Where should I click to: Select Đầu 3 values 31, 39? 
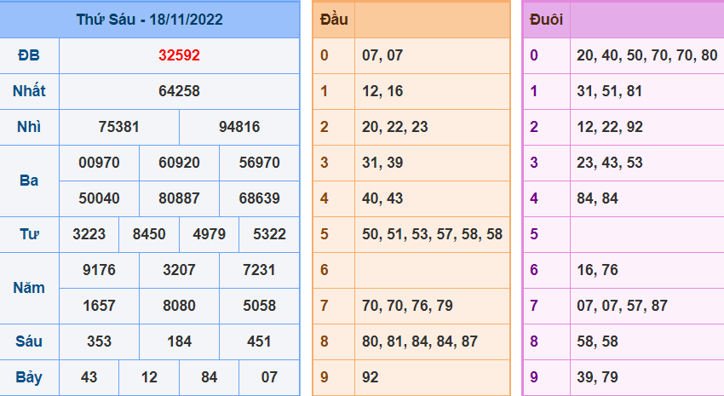(x=382, y=163)
